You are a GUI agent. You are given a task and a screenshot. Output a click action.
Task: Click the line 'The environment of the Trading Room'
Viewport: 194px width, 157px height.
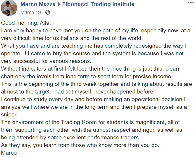(x=90, y=122)
